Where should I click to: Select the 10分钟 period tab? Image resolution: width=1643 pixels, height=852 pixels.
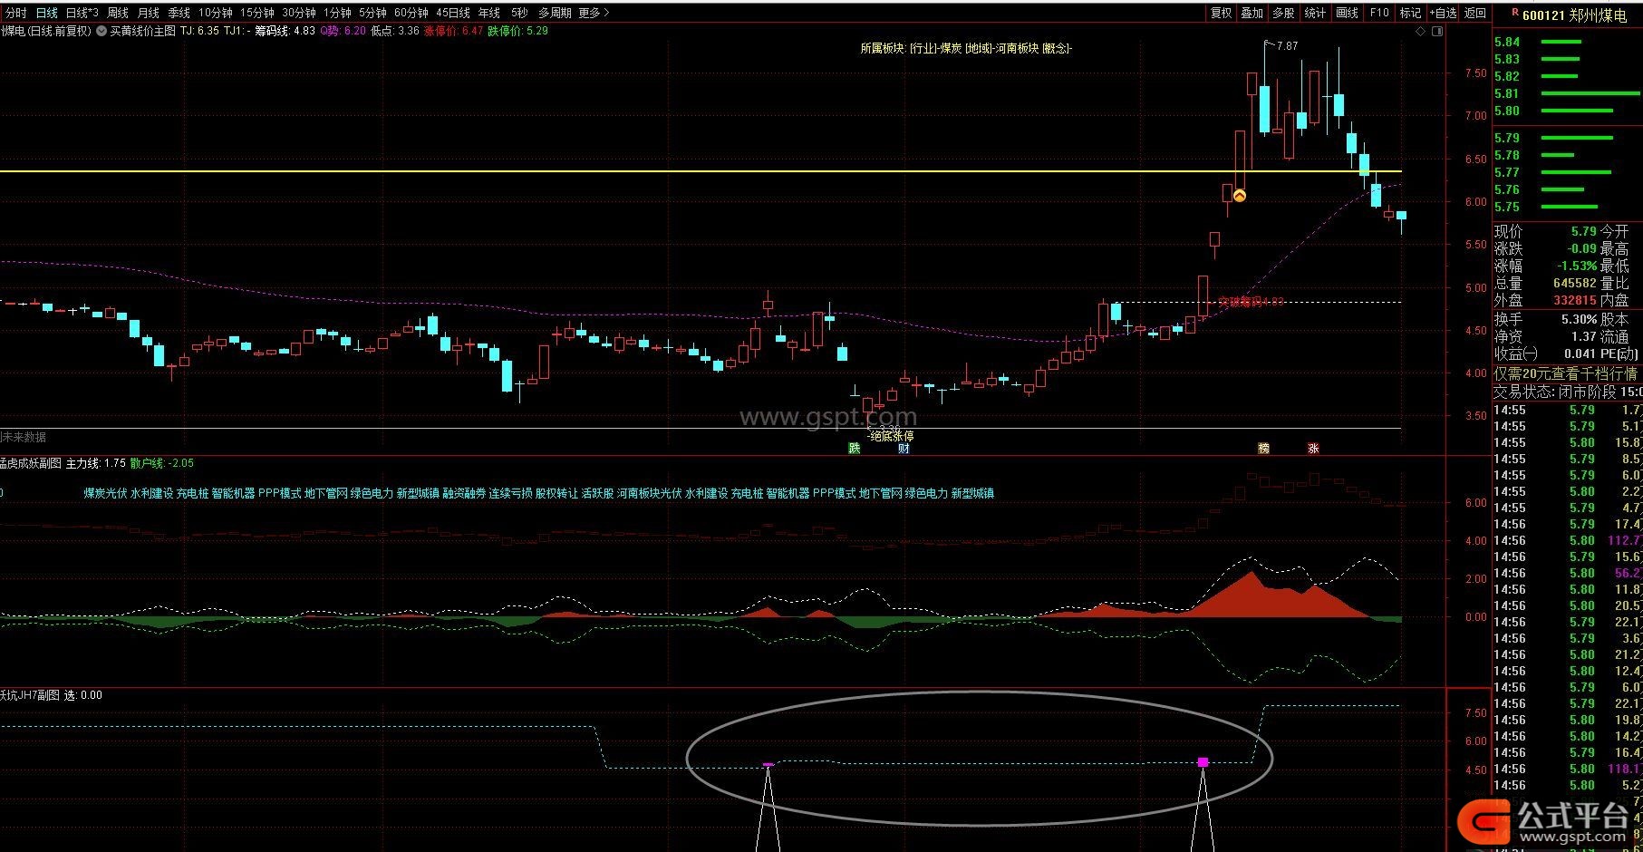point(216,13)
